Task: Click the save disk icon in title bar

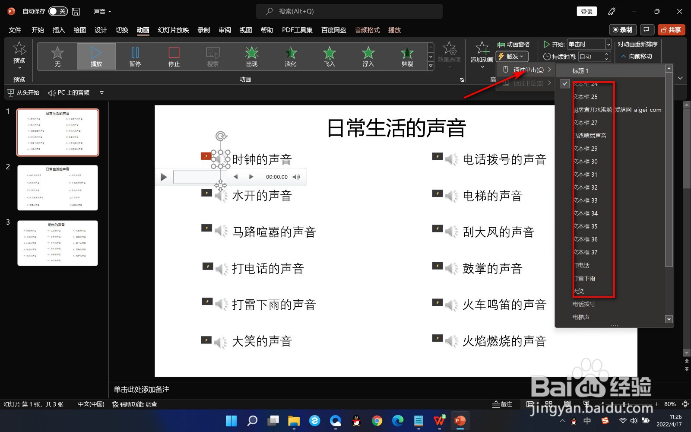Action: (76, 12)
